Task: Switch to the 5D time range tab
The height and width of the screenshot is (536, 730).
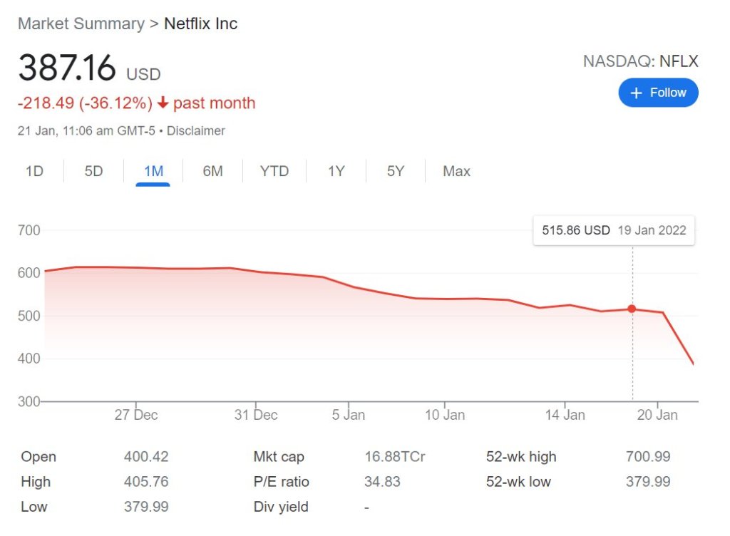Action: point(93,171)
